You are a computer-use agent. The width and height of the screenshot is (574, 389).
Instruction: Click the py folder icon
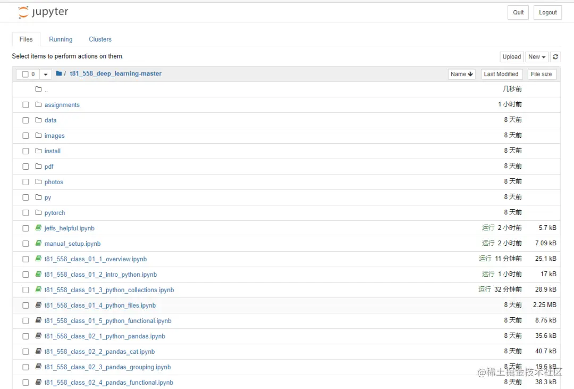(38, 197)
